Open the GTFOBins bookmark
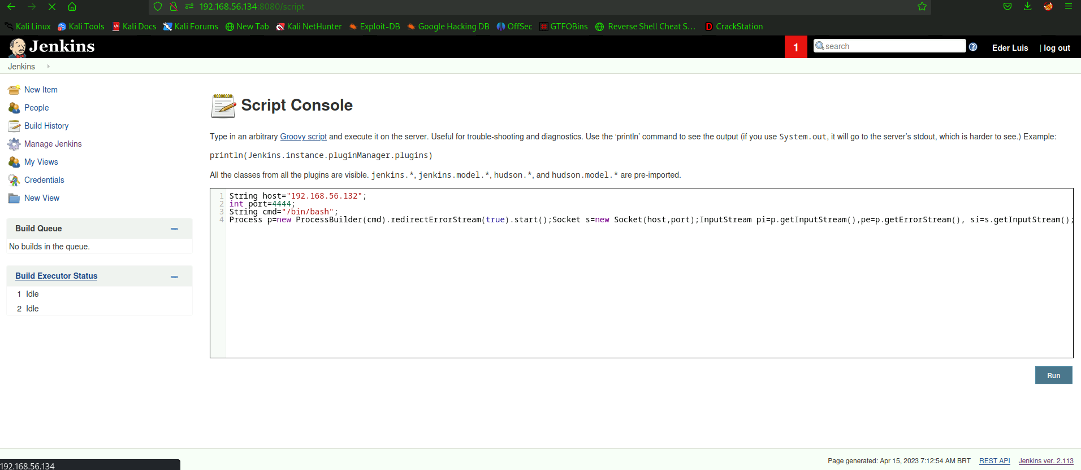 (x=564, y=27)
